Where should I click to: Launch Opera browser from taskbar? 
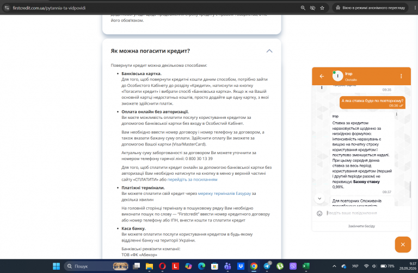[x=162, y=266]
